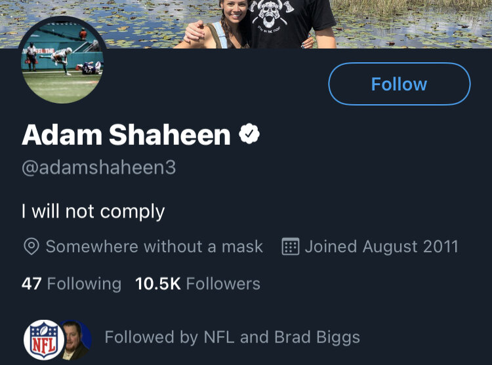Open the 10.5K Followers list
Viewport: 492px width, 365px height.
(x=197, y=284)
